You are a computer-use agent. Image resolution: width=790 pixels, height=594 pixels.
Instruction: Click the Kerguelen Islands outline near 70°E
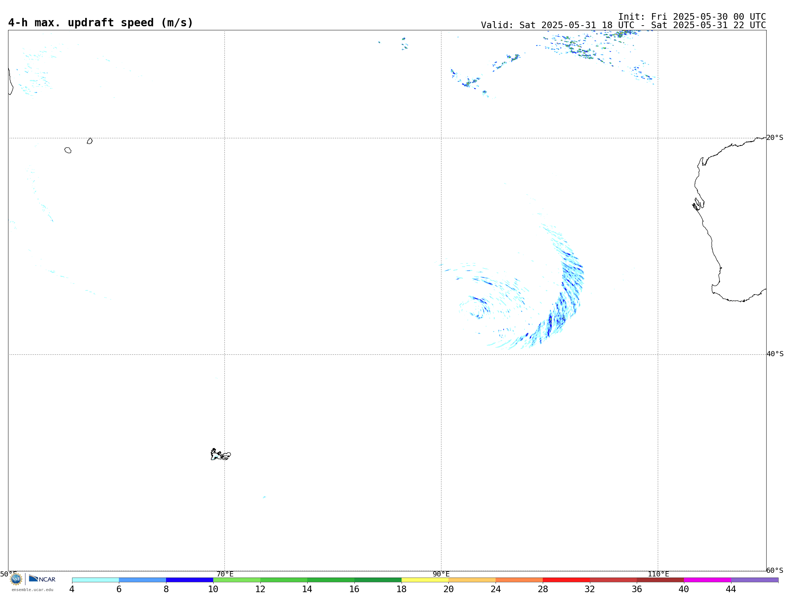click(x=221, y=454)
